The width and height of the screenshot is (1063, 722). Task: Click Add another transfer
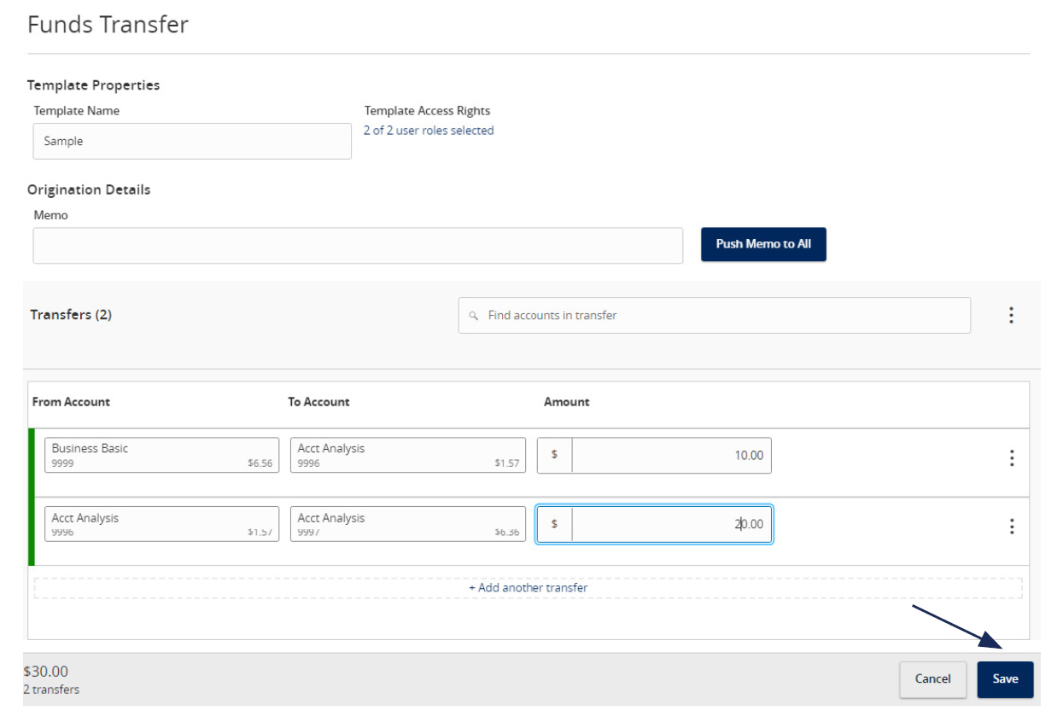(529, 587)
